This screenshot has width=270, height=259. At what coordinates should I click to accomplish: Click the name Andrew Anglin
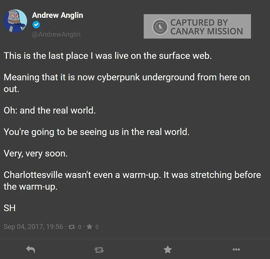(57, 15)
